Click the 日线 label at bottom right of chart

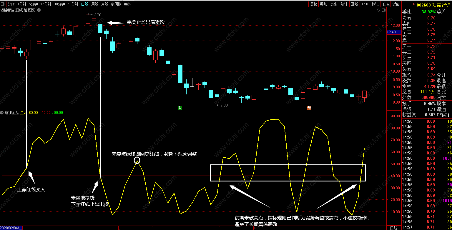(393, 228)
